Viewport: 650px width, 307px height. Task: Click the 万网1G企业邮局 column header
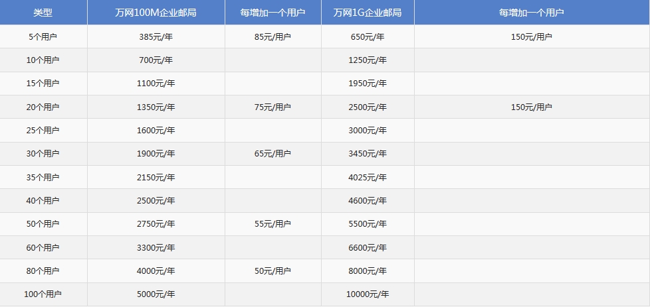[x=367, y=13]
